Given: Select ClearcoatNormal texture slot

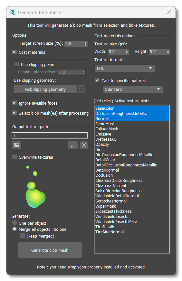Looking at the screenshot, I should point(132,185).
